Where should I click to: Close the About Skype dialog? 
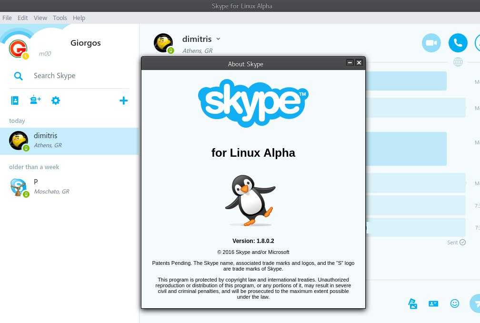coord(359,63)
